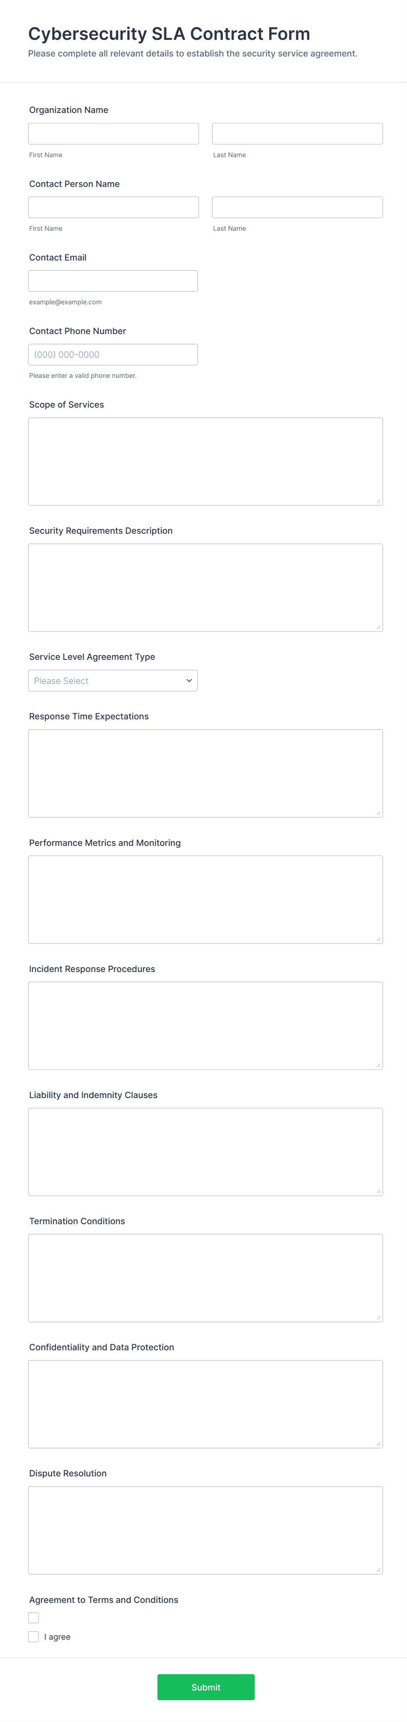Click Contact Person last name field
The image size is (407, 1722).
click(x=297, y=207)
